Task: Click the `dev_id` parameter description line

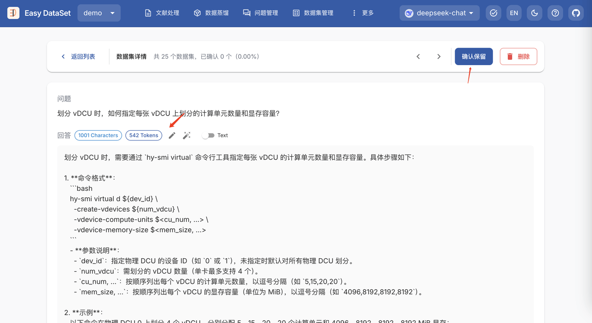Action: 214,261
